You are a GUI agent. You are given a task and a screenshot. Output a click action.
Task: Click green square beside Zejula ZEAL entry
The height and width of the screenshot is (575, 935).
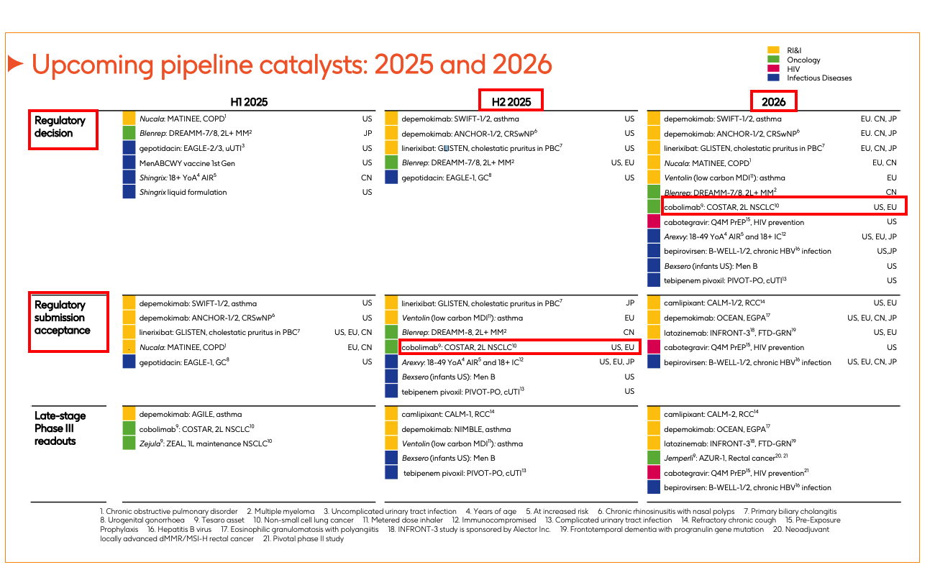[x=129, y=443]
